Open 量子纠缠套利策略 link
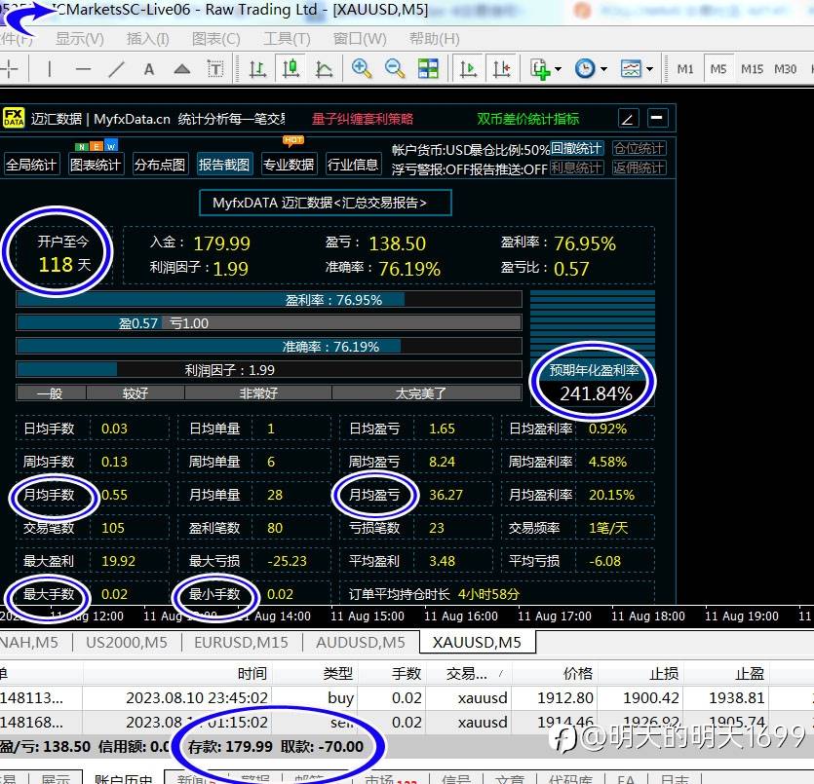 coord(363,119)
